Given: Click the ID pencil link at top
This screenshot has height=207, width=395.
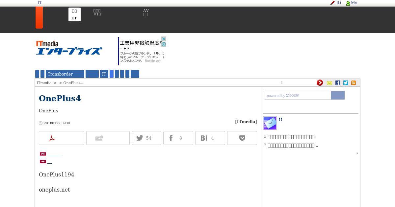Looking at the screenshot, I should [x=335, y=3].
